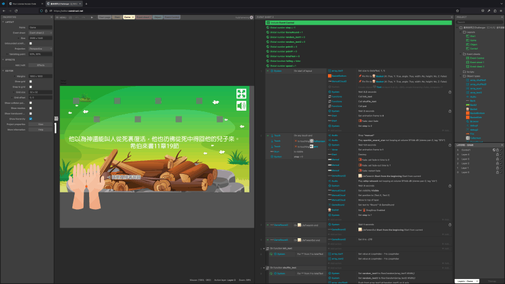Open the Event sheet dropdown in Properties
505x284 pixels.
pyautogui.click(x=41, y=33)
